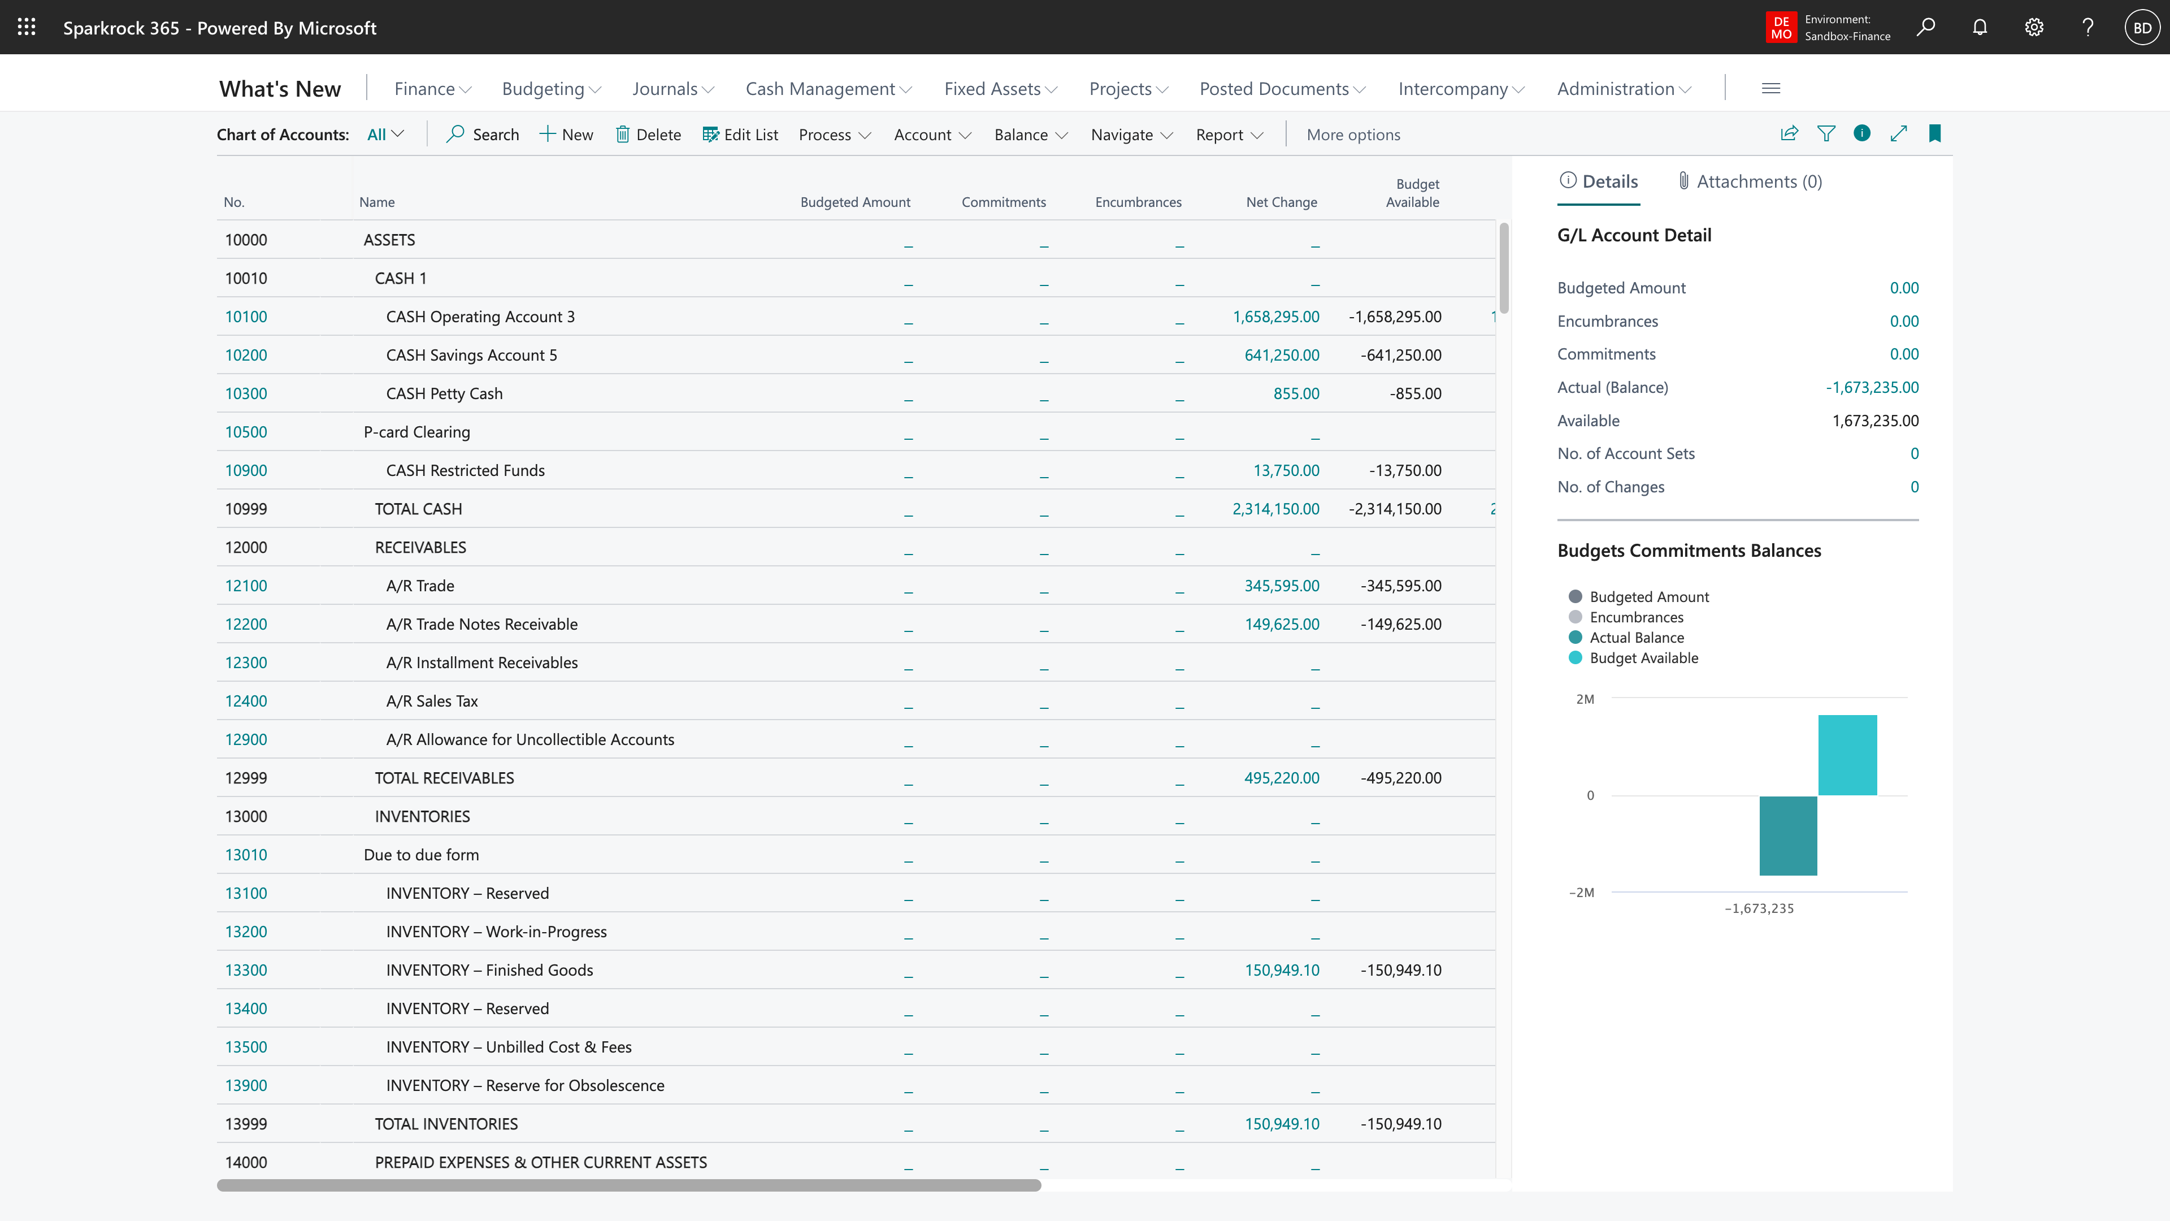The width and height of the screenshot is (2170, 1221).
Task: Toggle Actual Balance legend series
Action: point(1636,637)
